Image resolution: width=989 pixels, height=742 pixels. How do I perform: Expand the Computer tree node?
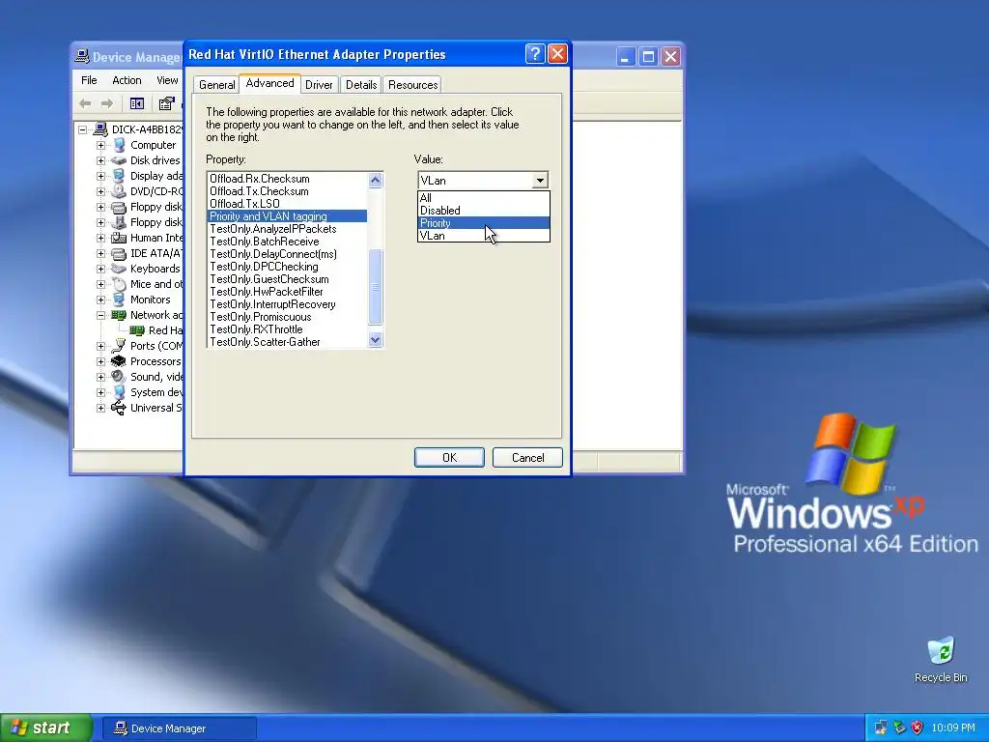tap(100, 145)
